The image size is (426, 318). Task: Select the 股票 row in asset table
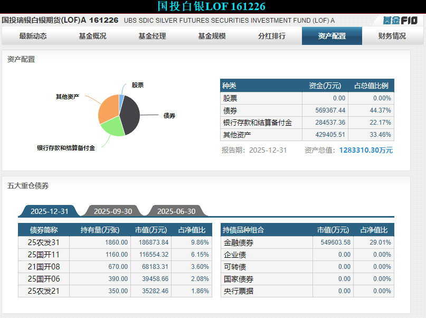coord(307,98)
